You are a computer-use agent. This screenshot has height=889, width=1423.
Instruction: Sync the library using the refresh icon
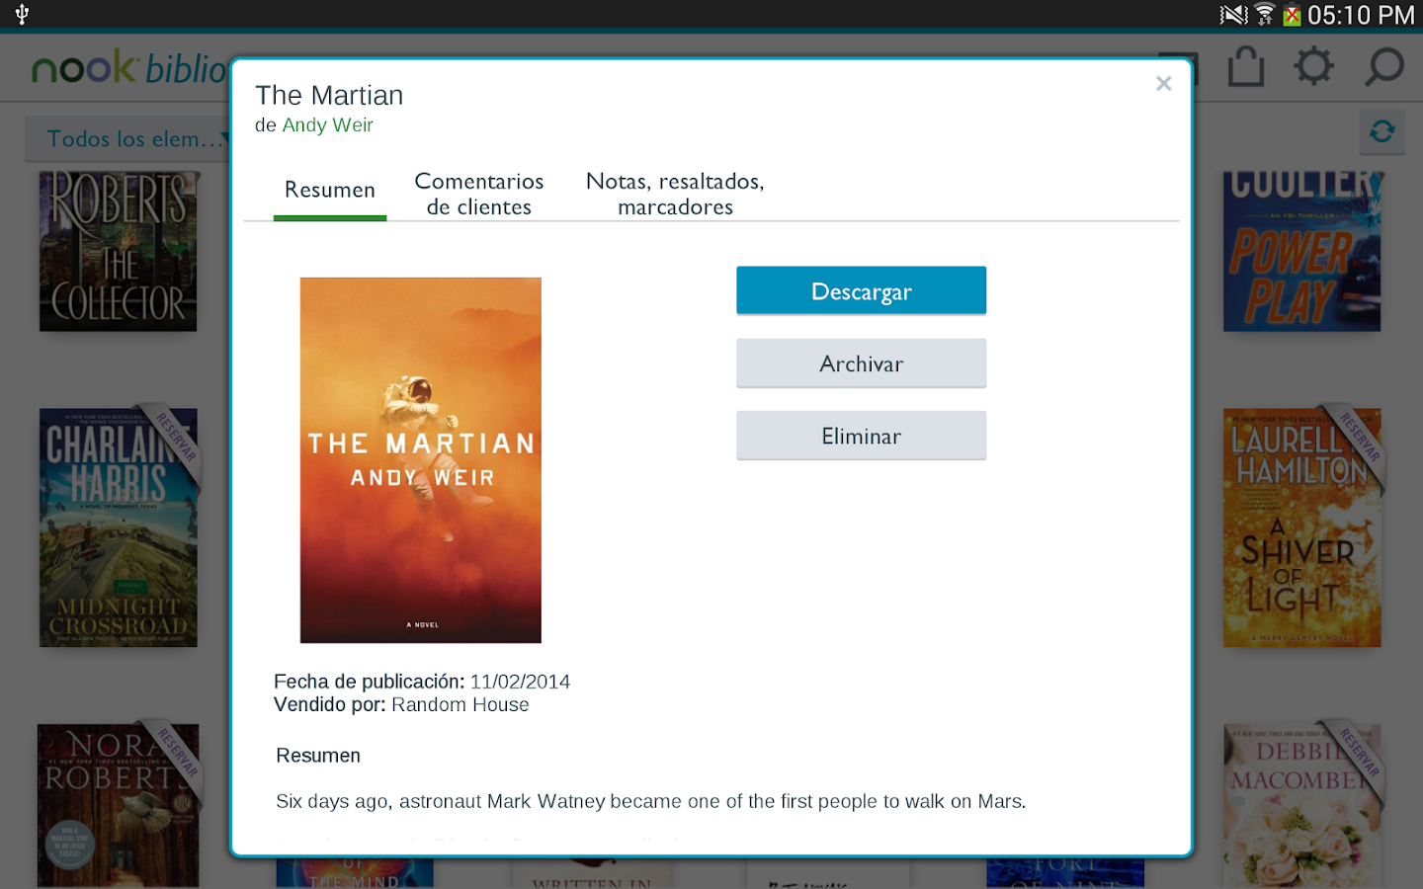tap(1381, 131)
